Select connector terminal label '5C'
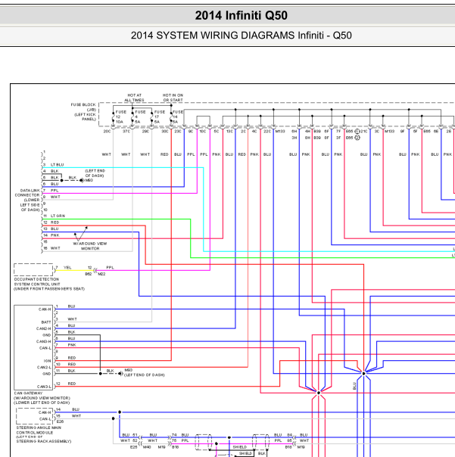 [x=216, y=132]
